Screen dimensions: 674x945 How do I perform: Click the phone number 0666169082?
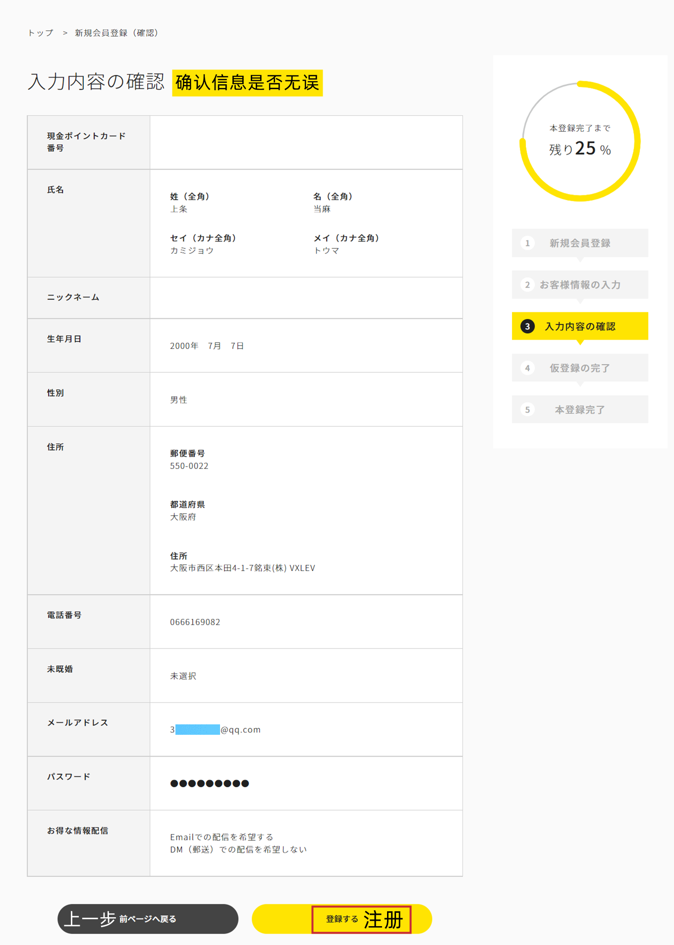pyautogui.click(x=195, y=622)
